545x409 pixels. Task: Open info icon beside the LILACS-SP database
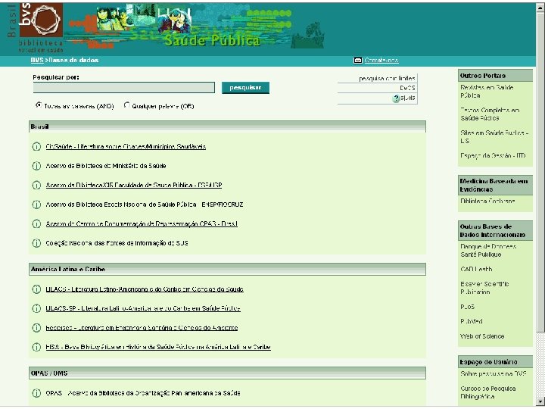[36, 308]
